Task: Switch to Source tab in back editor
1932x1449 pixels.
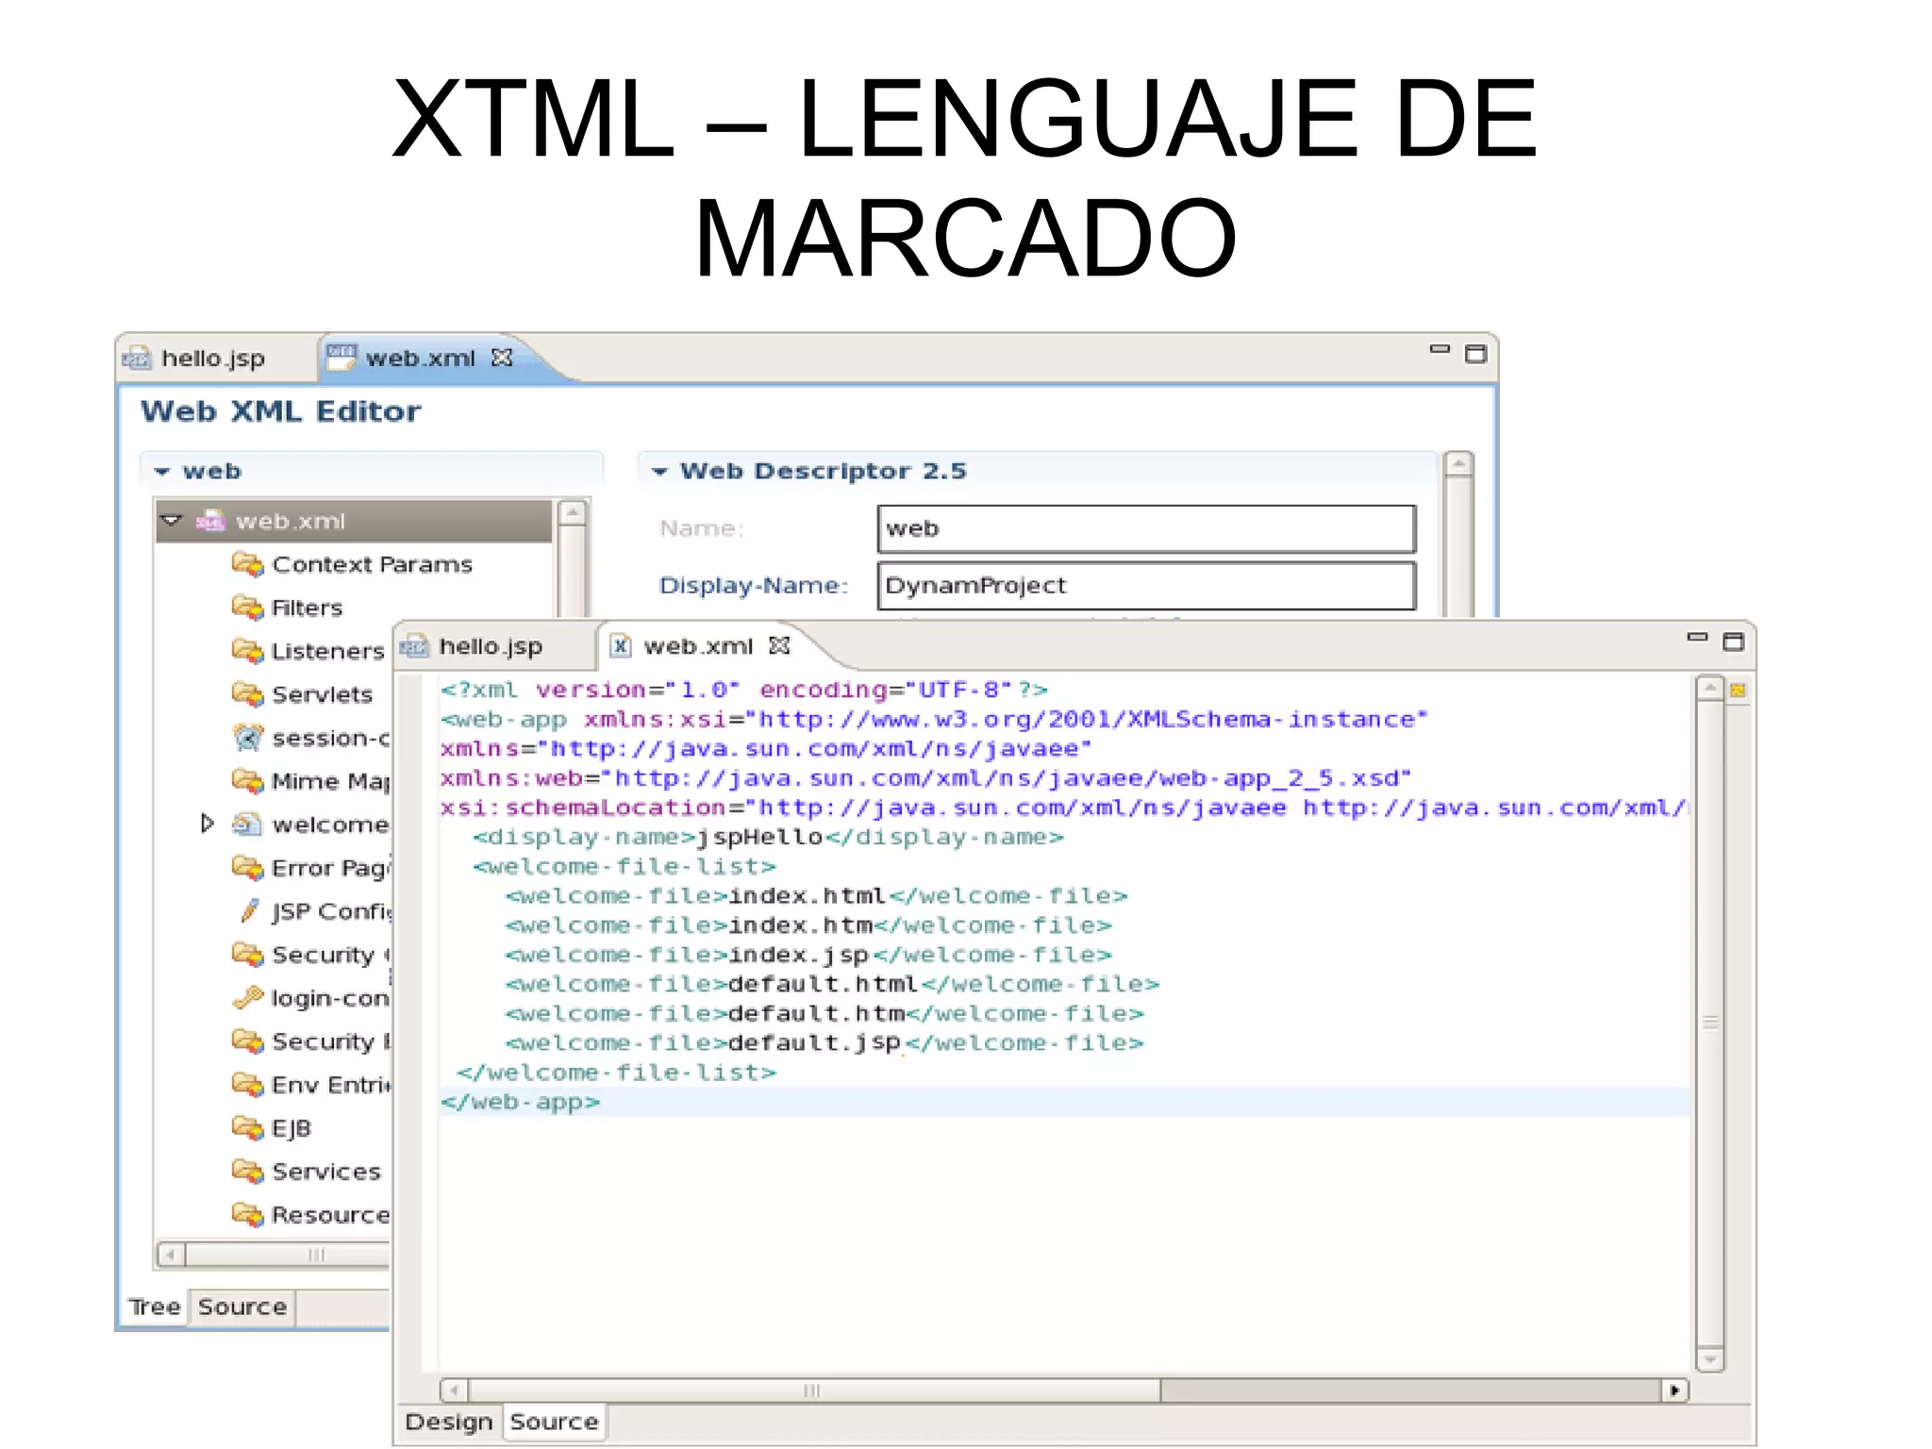Action: [x=242, y=1307]
